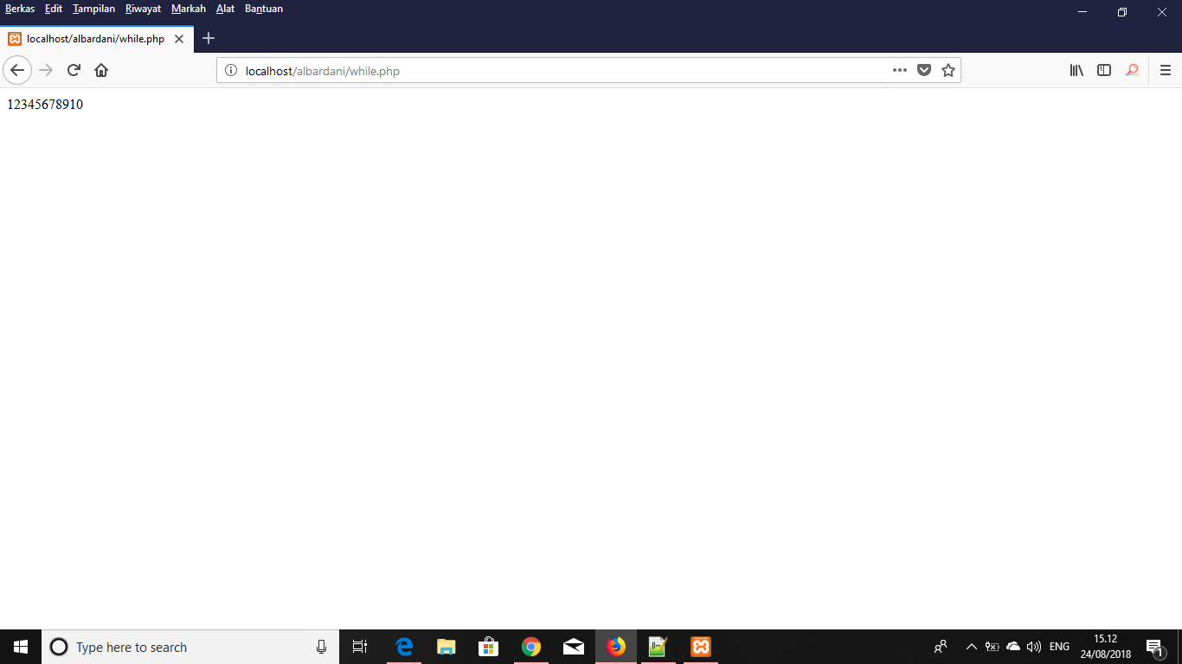Click the ENG language indicator
The height and width of the screenshot is (664, 1182).
1059,647
